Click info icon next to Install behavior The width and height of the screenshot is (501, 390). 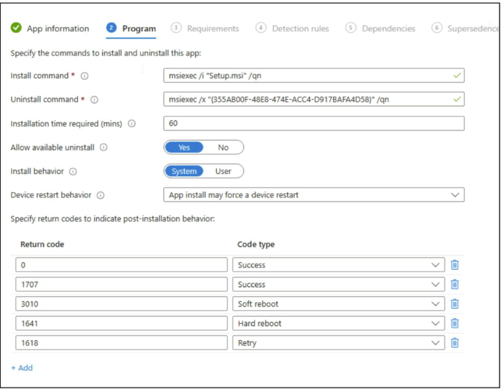point(73,172)
